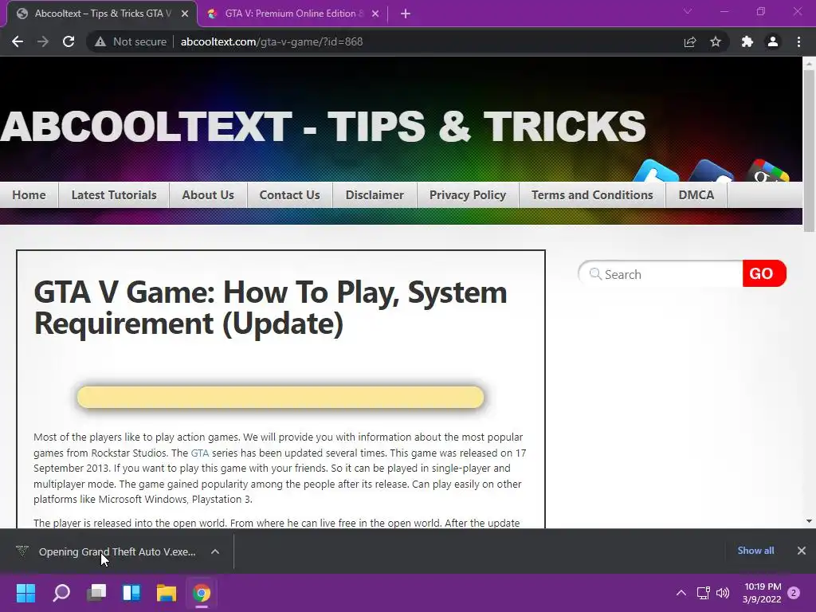Click the Google Plus icon in header
Viewport: 816px width, 612px height.
tap(766, 172)
